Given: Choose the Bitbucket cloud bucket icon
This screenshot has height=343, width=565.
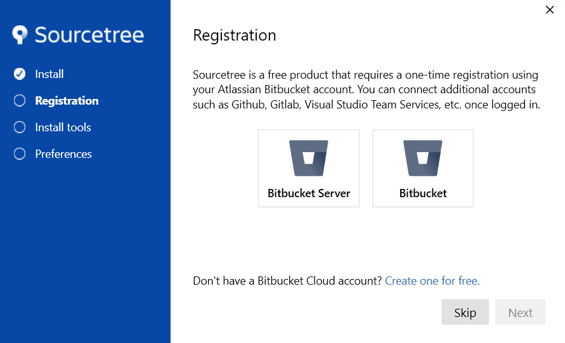Looking at the screenshot, I should 423,158.
